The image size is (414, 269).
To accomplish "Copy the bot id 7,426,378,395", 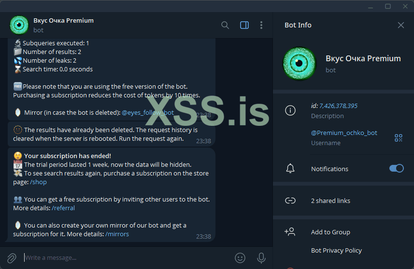I will (x=338, y=106).
